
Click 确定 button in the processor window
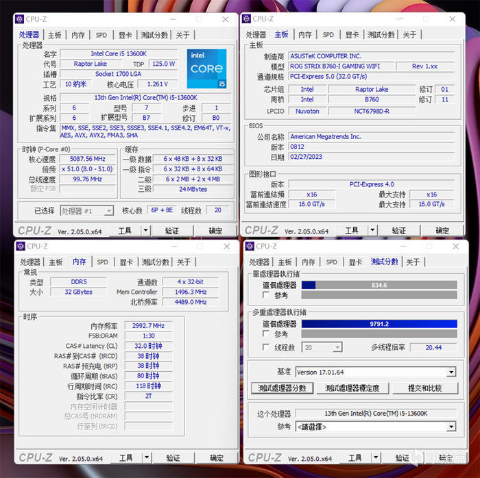215,231
